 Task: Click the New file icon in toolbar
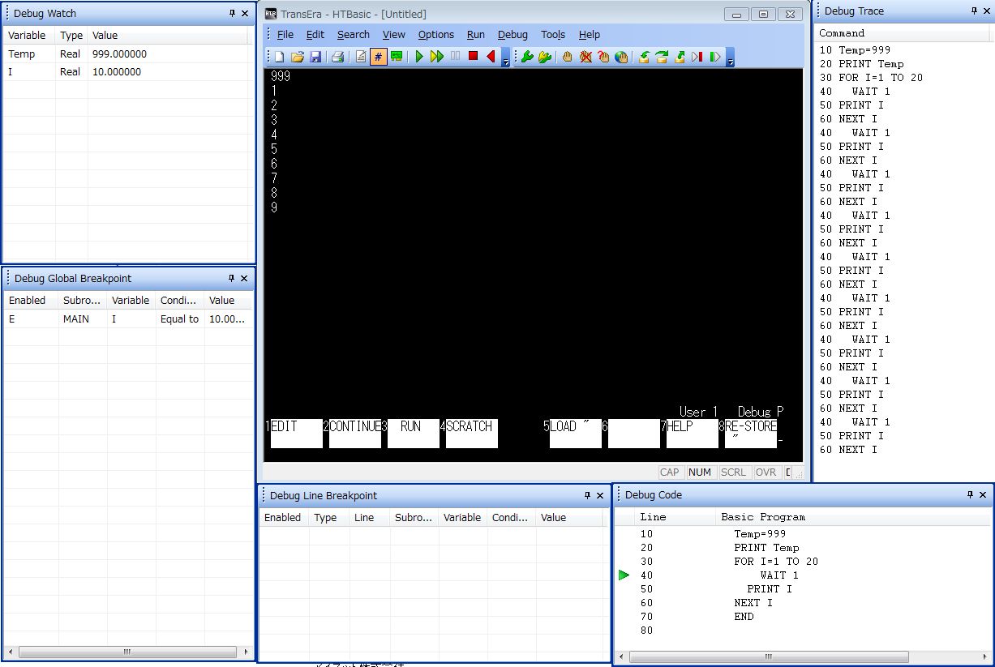pyautogui.click(x=279, y=57)
